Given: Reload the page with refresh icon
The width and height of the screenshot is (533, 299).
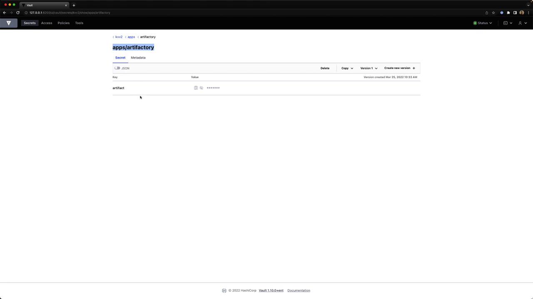Looking at the screenshot, I should pos(18,12).
